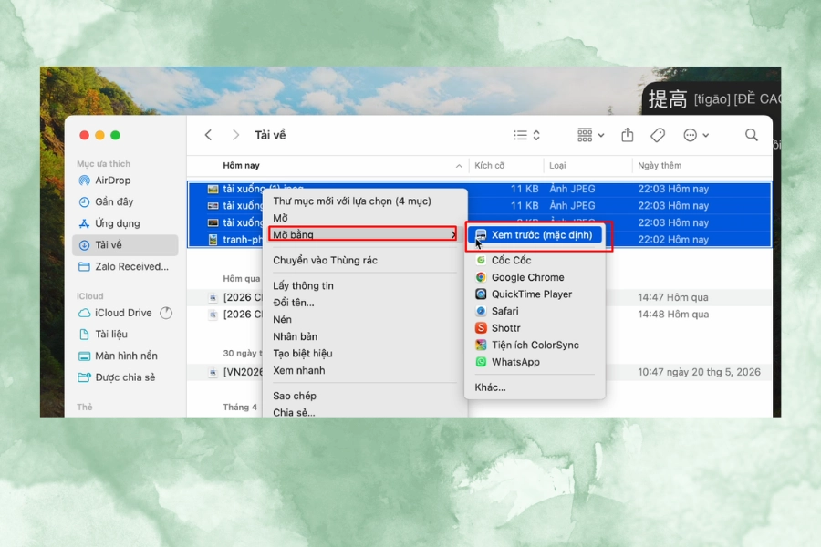Open Zalo Received folder in sidebar
This screenshot has width=821, height=547.
pos(126,266)
